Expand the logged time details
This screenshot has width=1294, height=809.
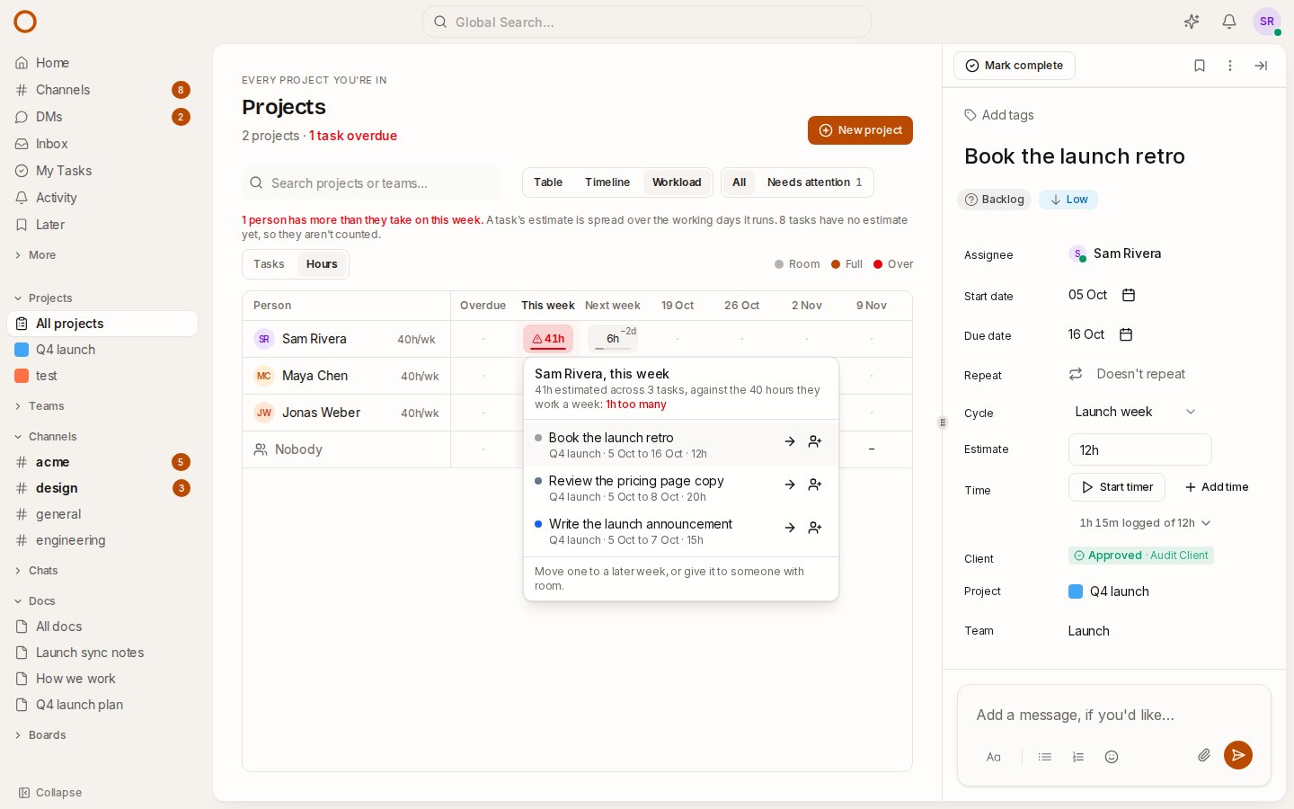click(x=1145, y=523)
